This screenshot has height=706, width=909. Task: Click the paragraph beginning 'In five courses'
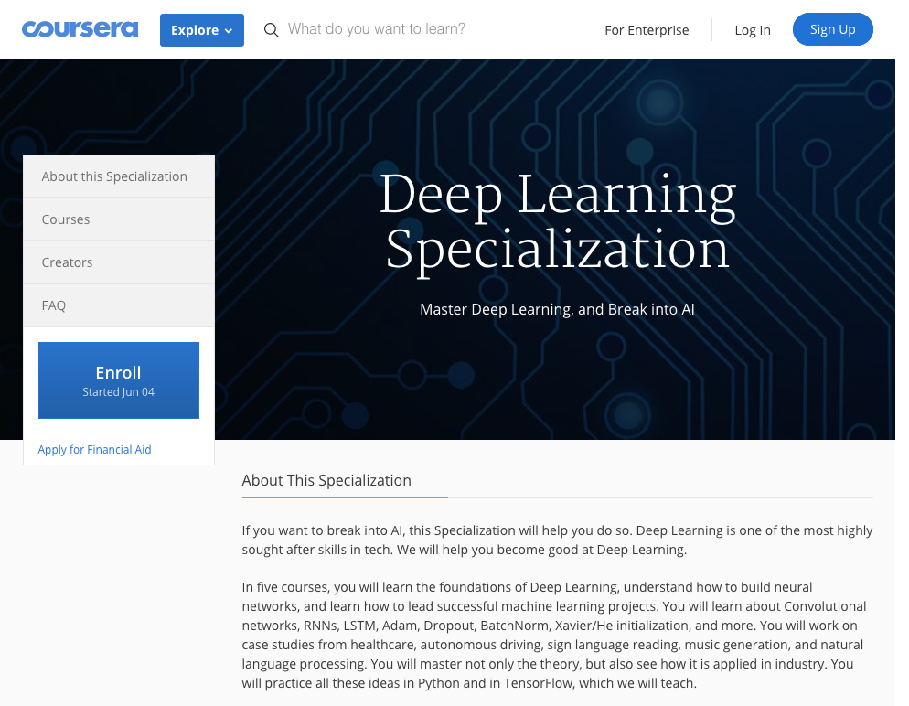pyautogui.click(x=554, y=635)
